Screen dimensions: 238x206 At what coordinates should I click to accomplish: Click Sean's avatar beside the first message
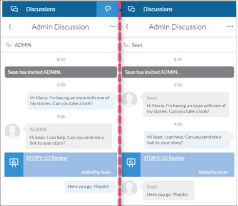(x=129, y=100)
